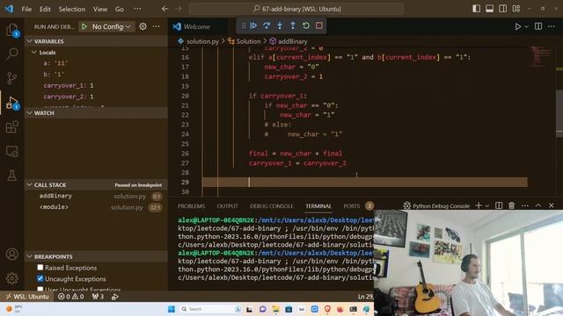Screen dimensions: 563x316
Task: Open the Go menu
Action: (120, 9)
